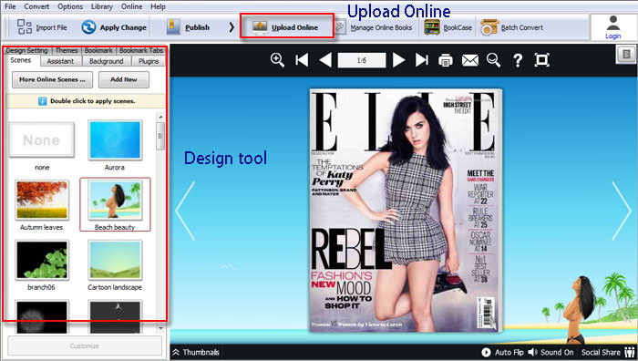Click the search magnifier icon

pyautogui.click(x=494, y=60)
